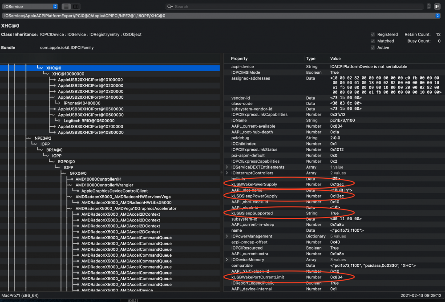Select AppleUSB20XHCIPort@10300000 row

[x=110, y=92]
